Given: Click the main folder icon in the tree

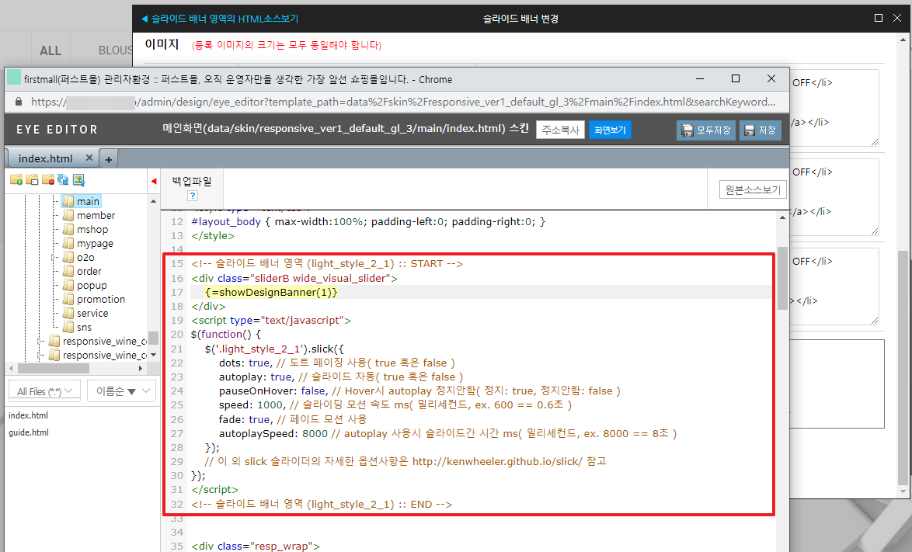Looking at the screenshot, I should (68, 201).
